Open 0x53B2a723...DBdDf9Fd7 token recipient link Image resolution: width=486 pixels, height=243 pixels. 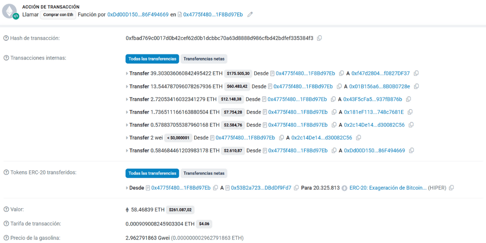[261, 188]
